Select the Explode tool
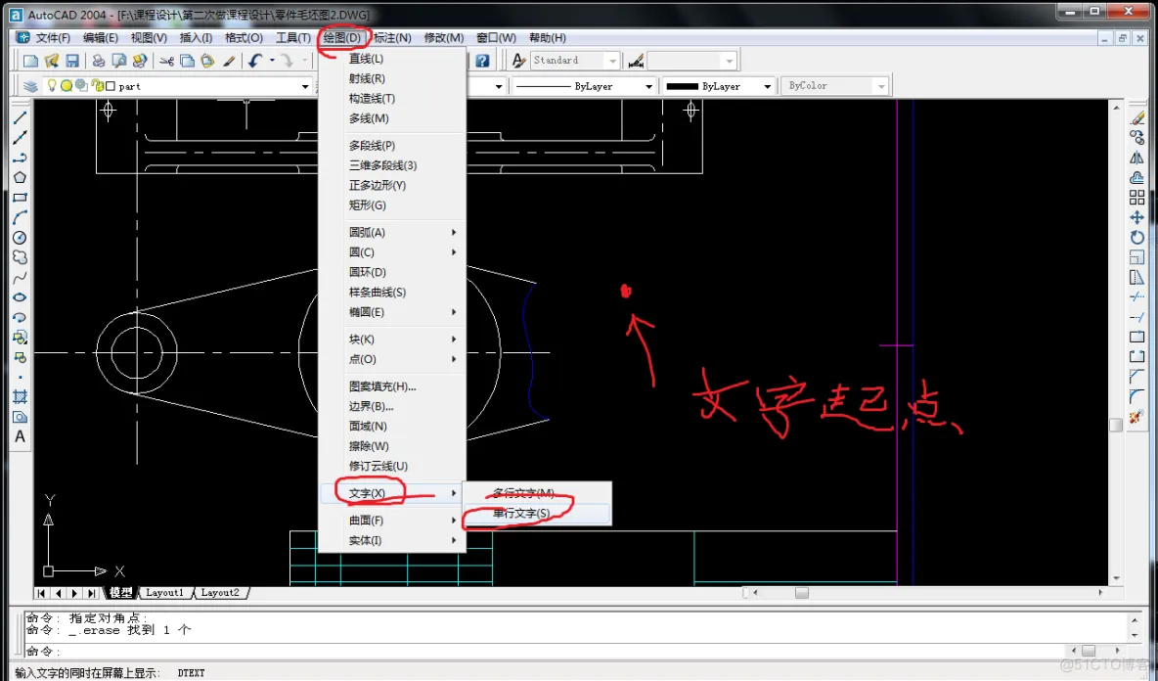The image size is (1158, 681). 1137,417
